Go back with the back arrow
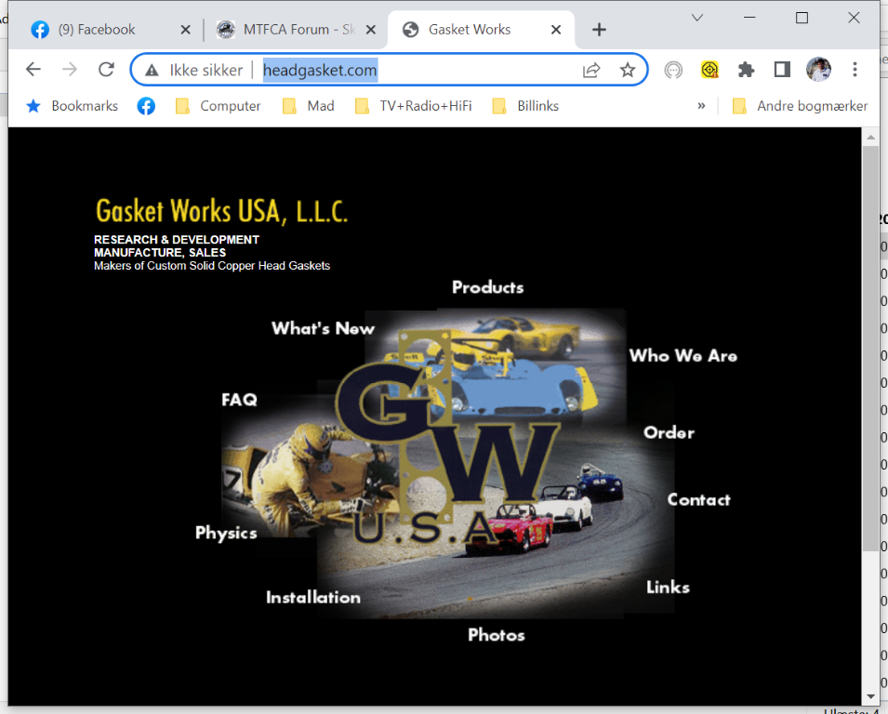The image size is (888, 714). 33,70
